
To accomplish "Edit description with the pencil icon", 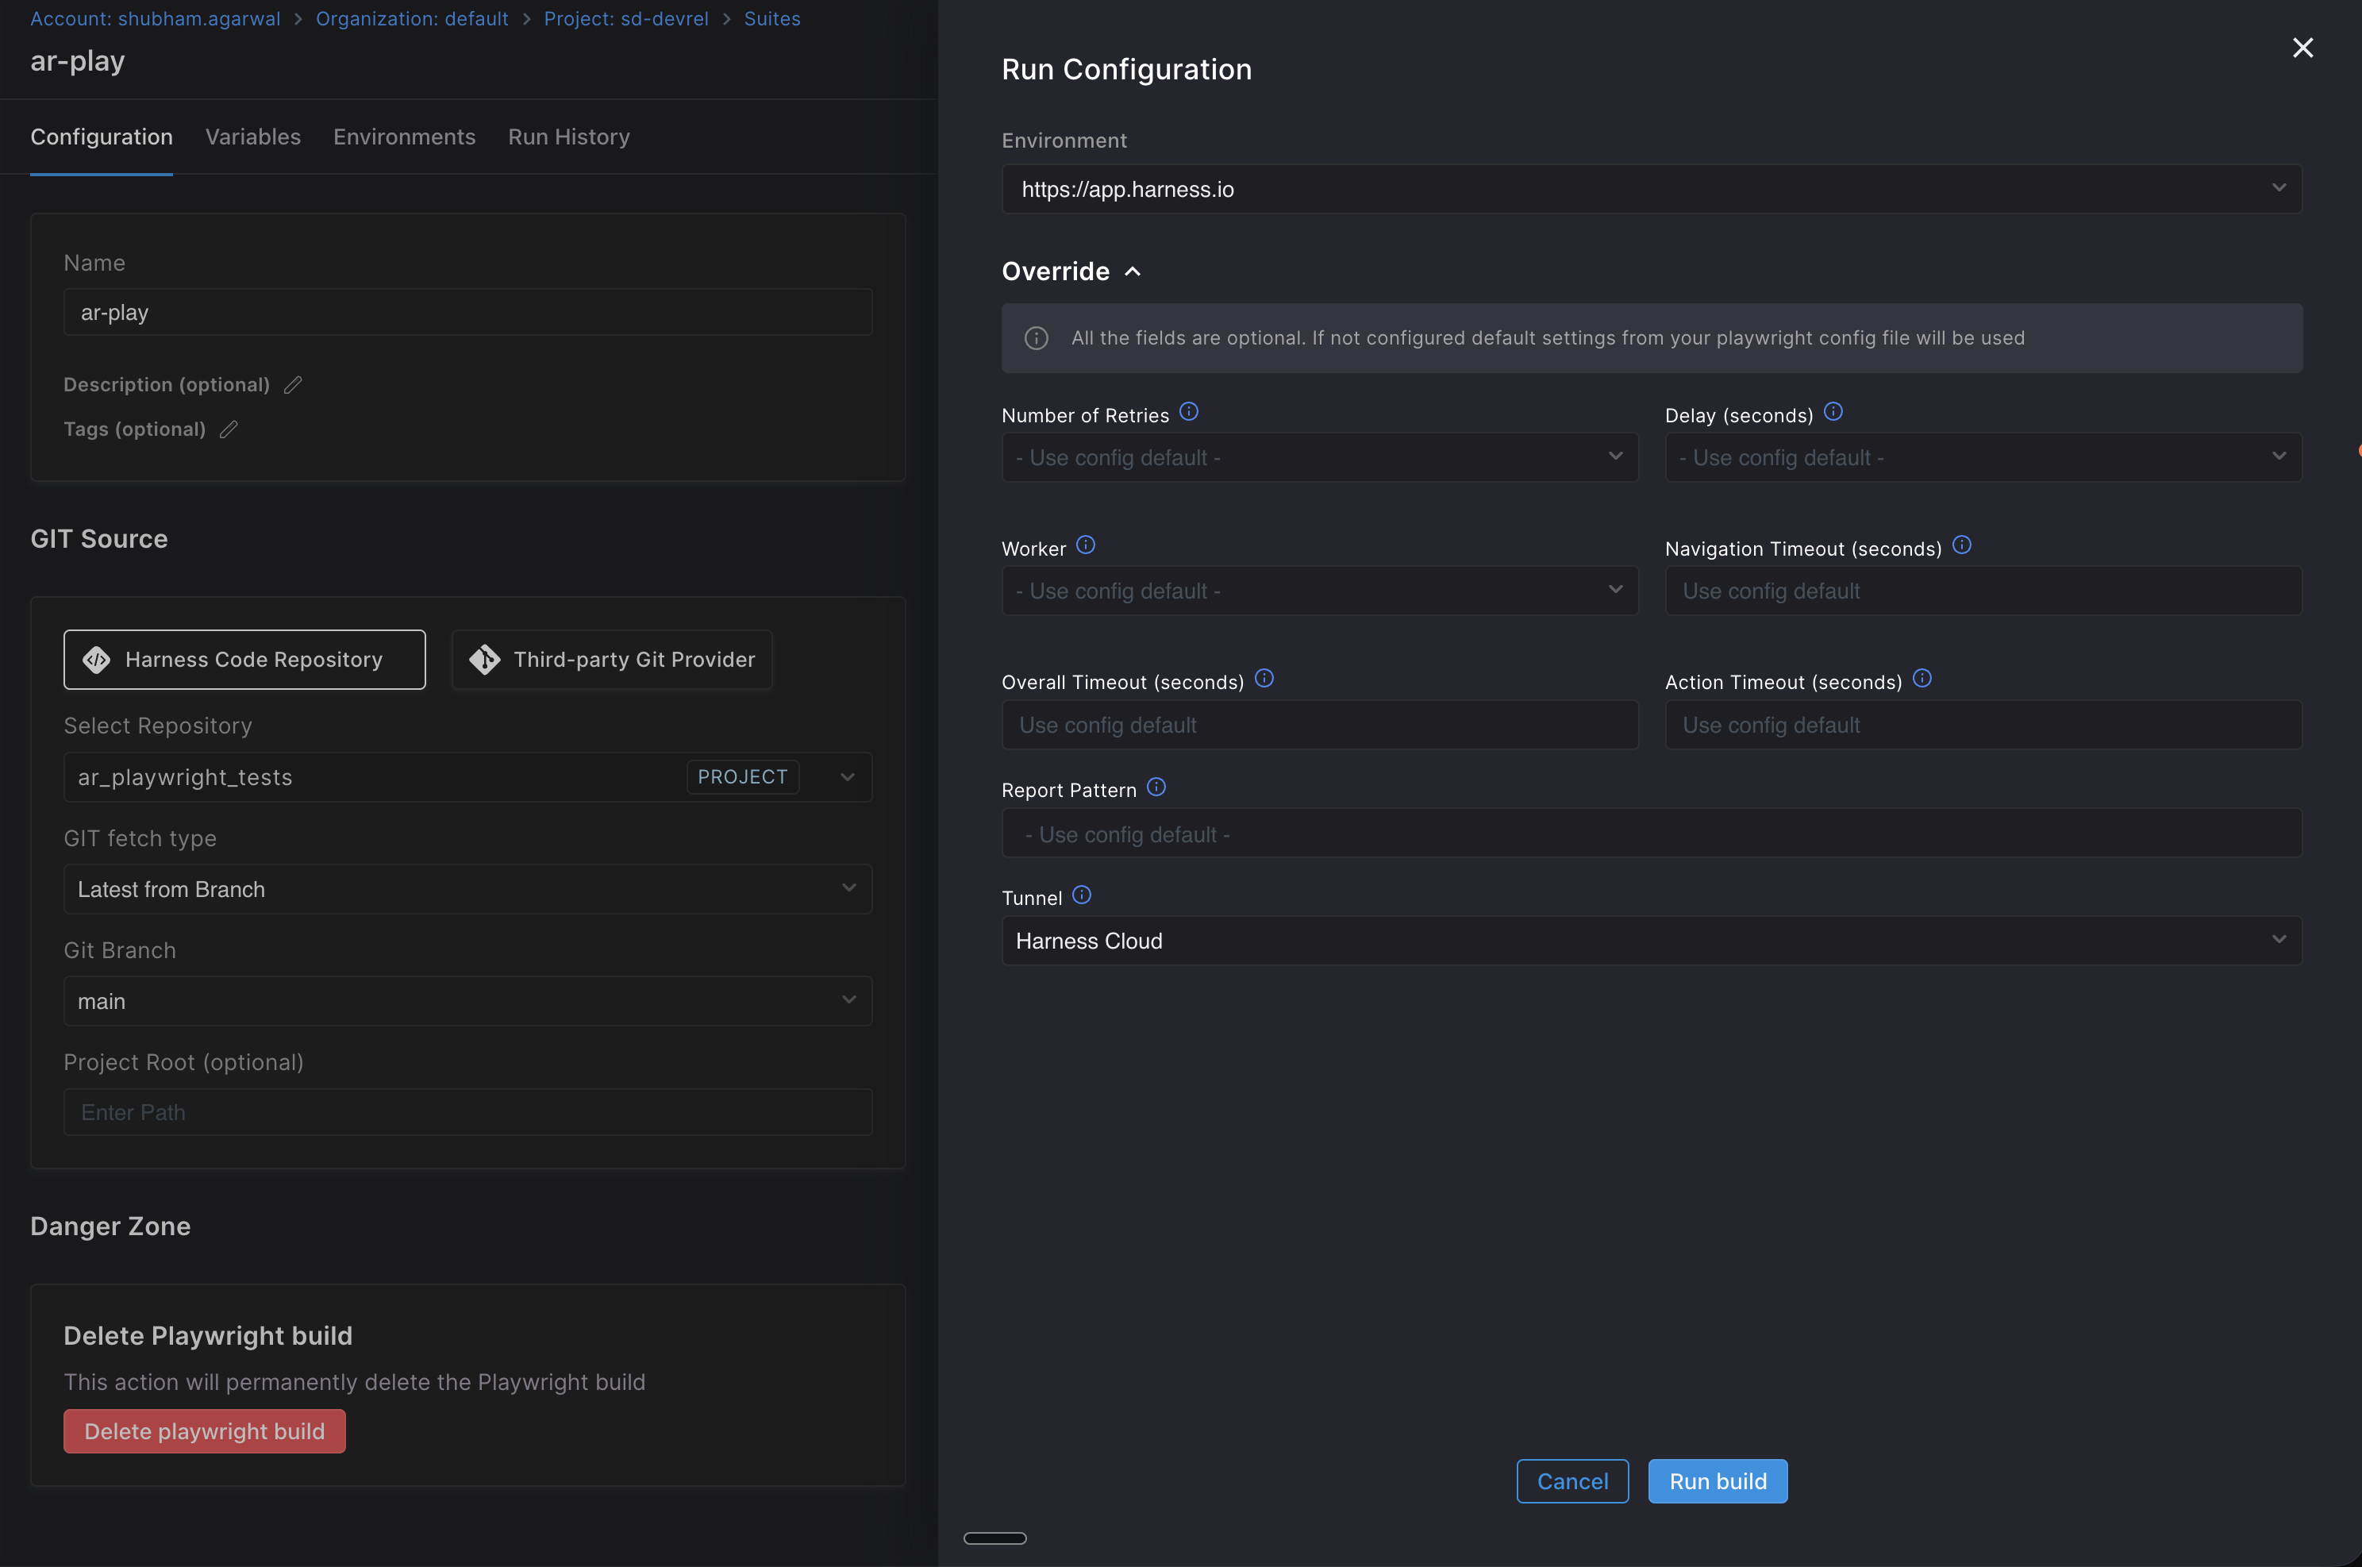I will tap(293, 385).
